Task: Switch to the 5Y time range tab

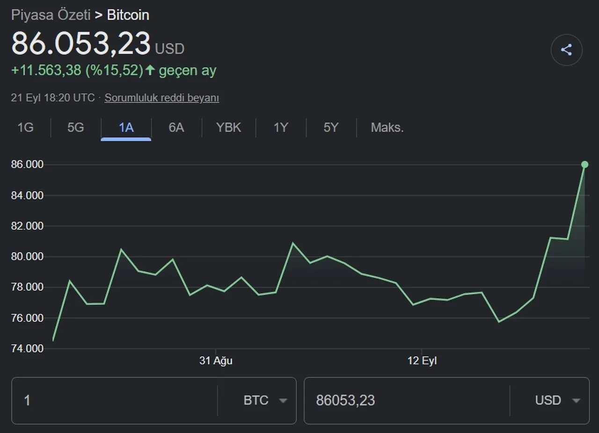Action: point(331,127)
